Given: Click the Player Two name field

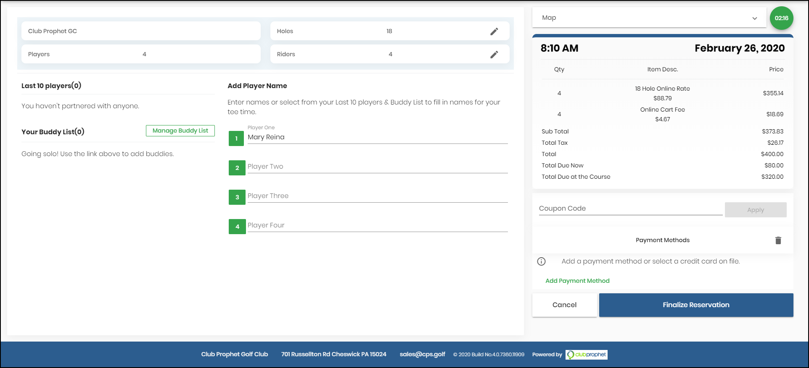Looking at the screenshot, I should click(377, 167).
